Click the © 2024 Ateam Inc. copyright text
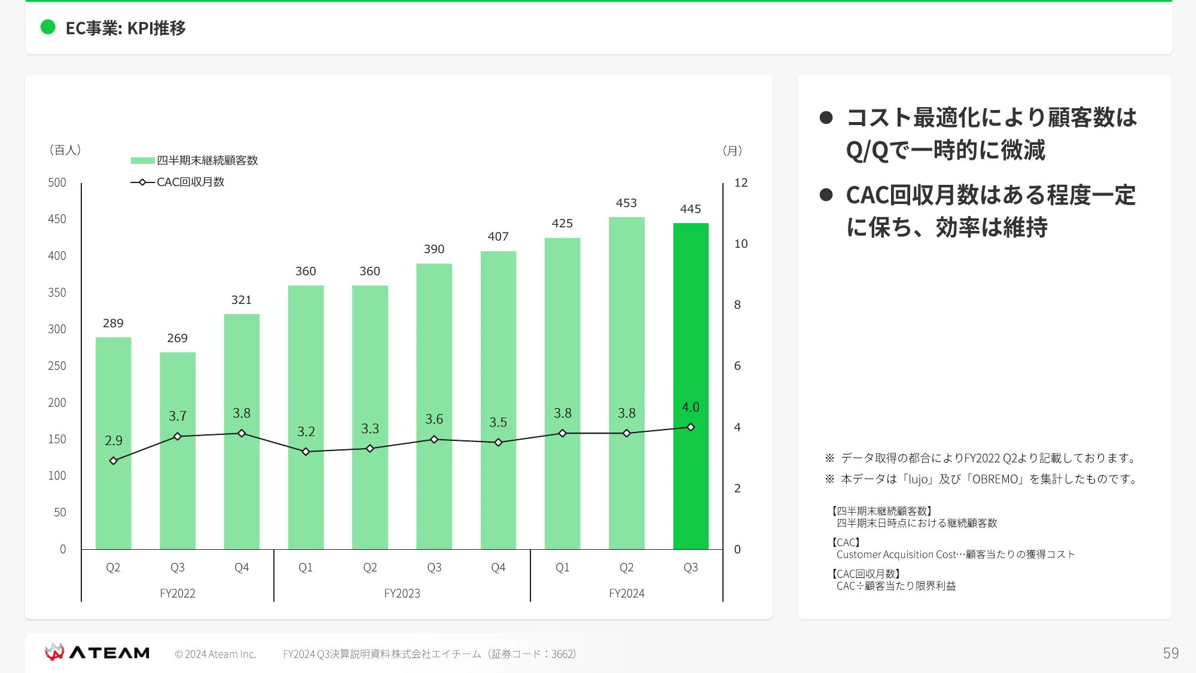 [215, 654]
